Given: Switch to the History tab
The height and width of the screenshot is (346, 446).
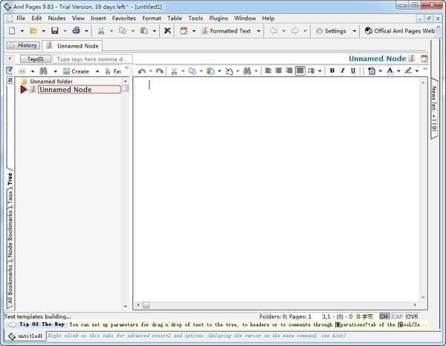Looking at the screenshot, I should pyautogui.click(x=23, y=45).
